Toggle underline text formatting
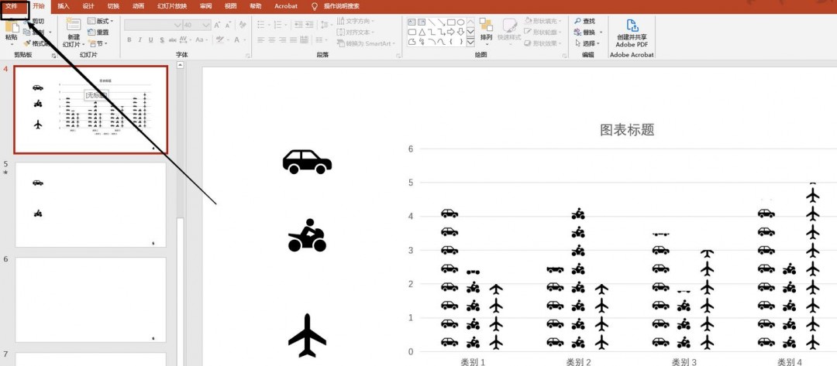Image resolution: width=837 pixels, height=366 pixels. [x=150, y=40]
